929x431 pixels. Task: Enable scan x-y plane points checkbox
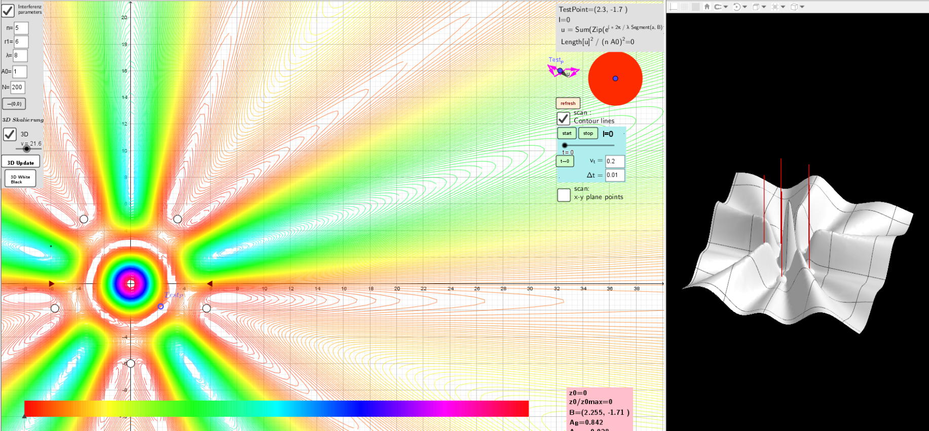pyautogui.click(x=564, y=195)
